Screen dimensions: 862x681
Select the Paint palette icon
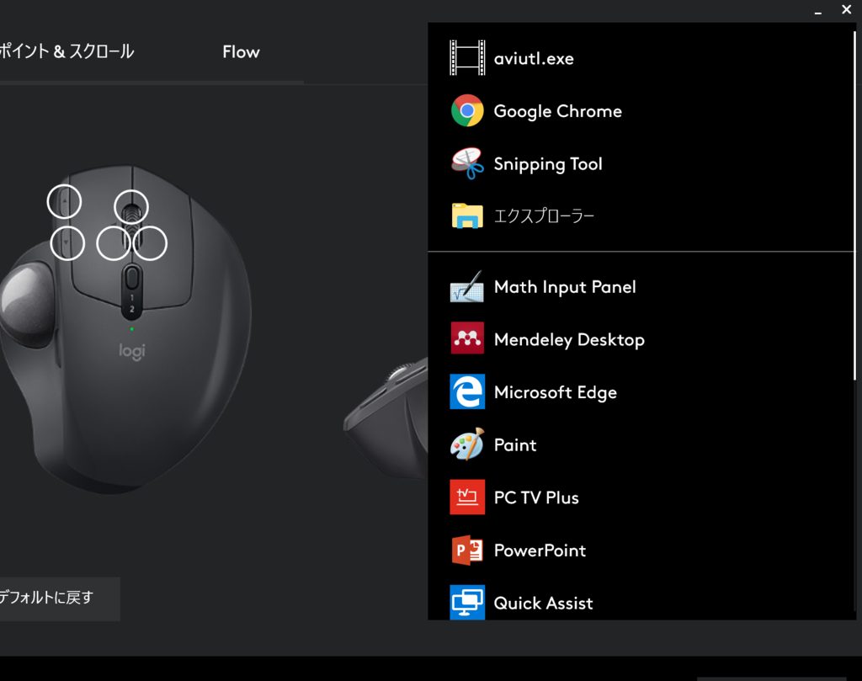pos(467,444)
